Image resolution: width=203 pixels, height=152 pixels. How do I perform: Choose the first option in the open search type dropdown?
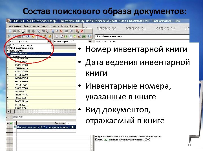[30, 45]
